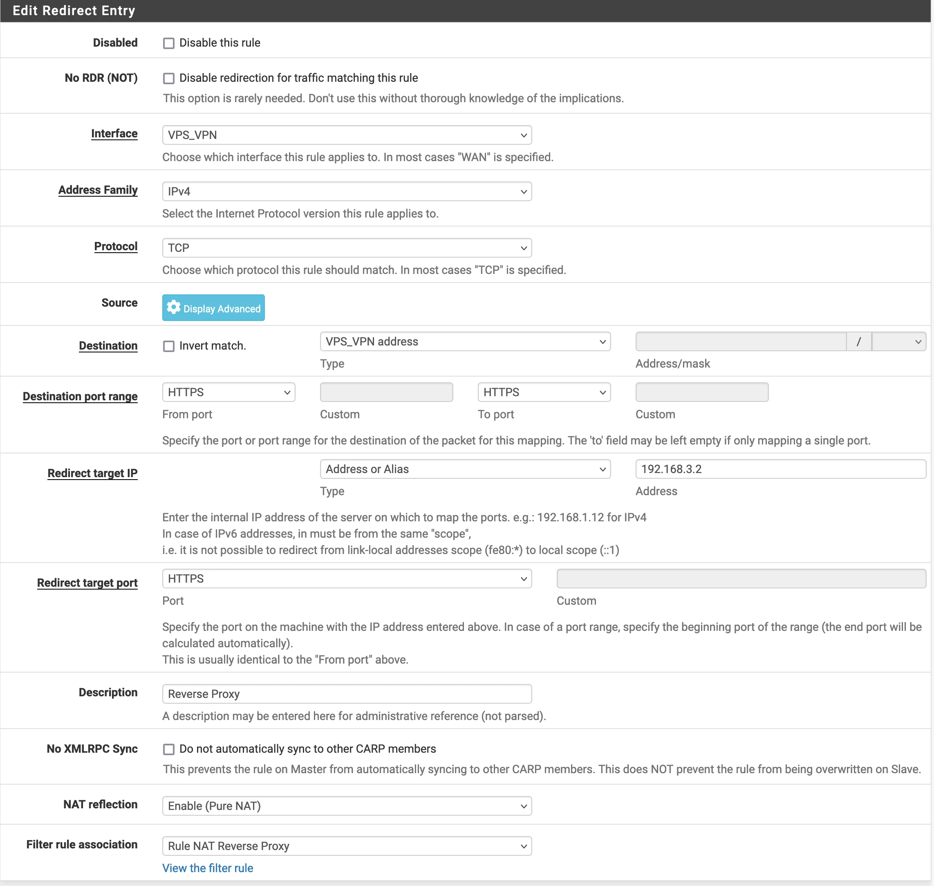
Task: Click the Destination port range help label
Action: (80, 396)
